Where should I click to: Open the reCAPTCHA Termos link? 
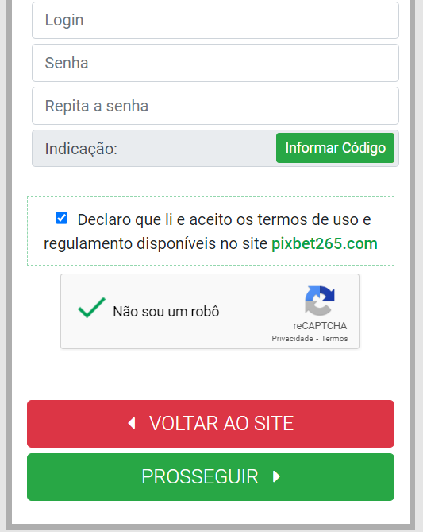pyautogui.click(x=335, y=339)
